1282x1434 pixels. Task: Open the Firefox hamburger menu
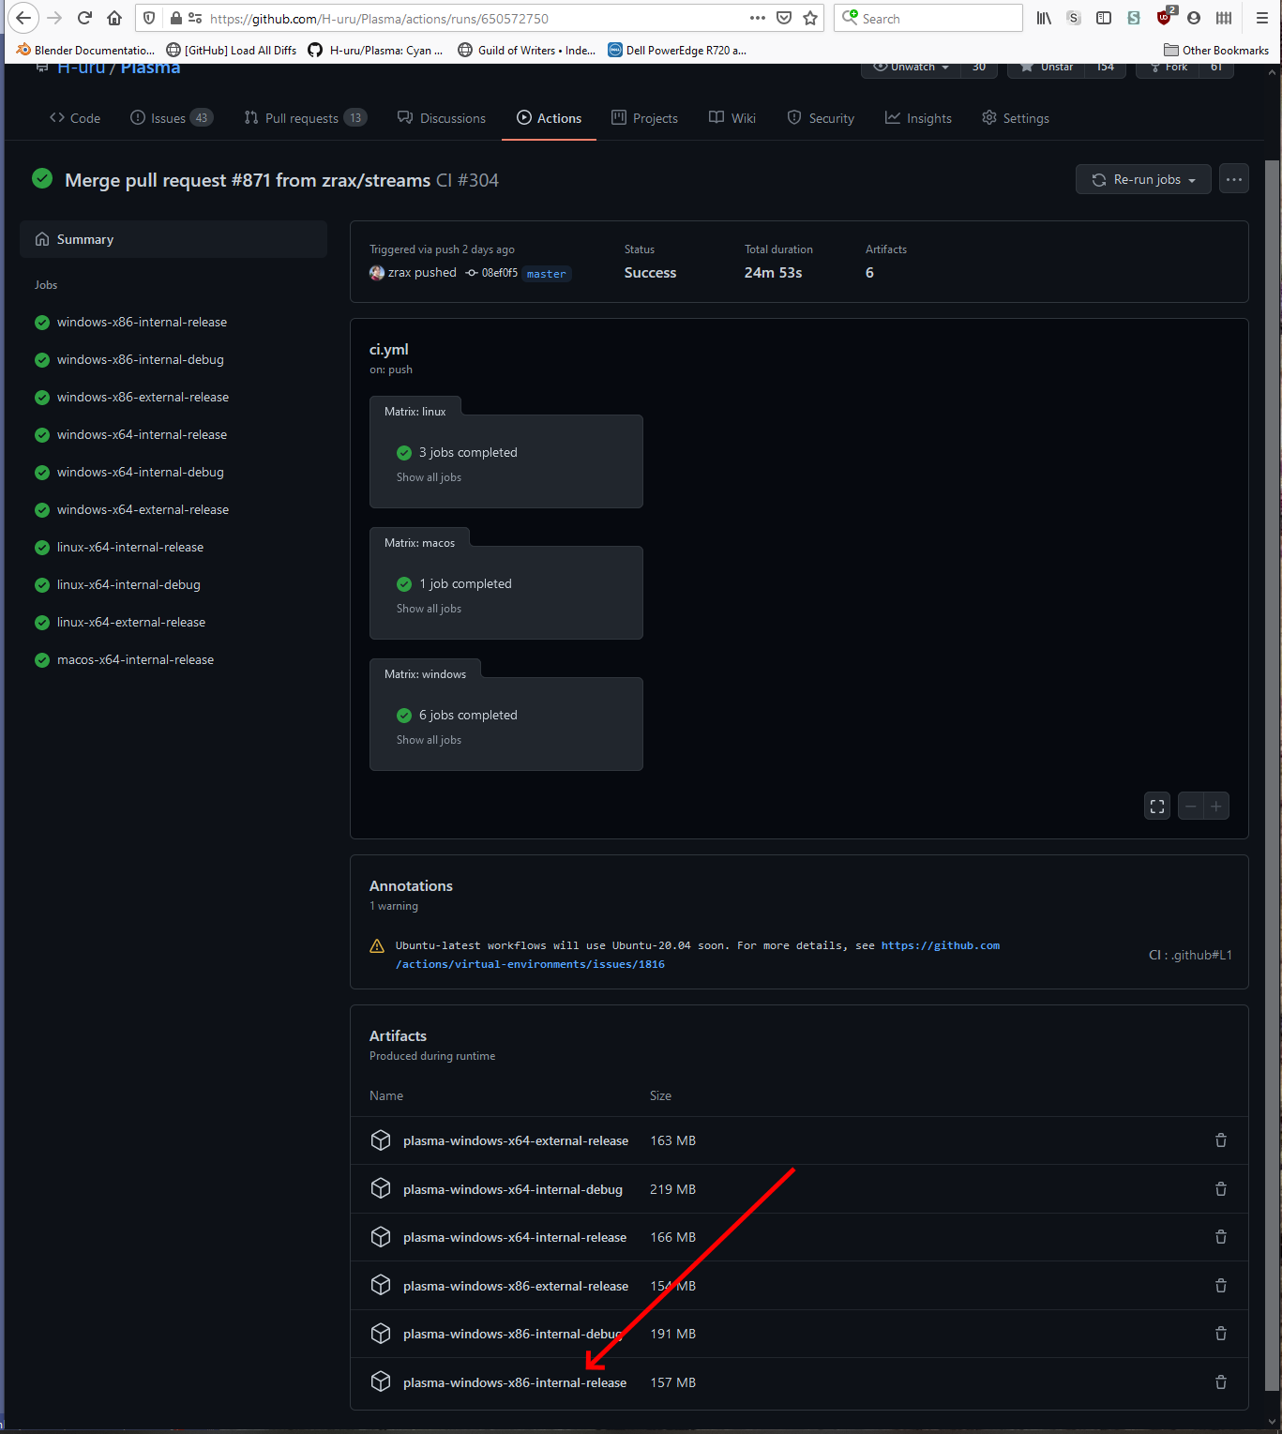1261,18
